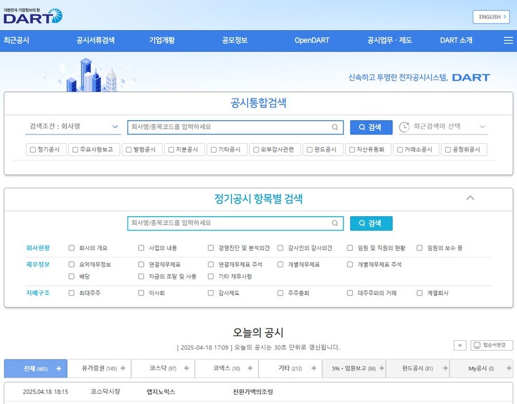
Task: Check the 임원의 보수 등 checkbox
Action: 419,248
